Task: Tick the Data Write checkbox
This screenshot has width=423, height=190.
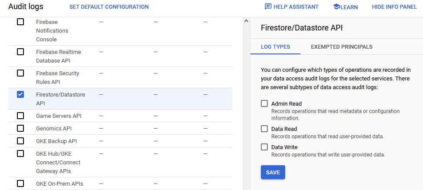Action: click(264, 147)
